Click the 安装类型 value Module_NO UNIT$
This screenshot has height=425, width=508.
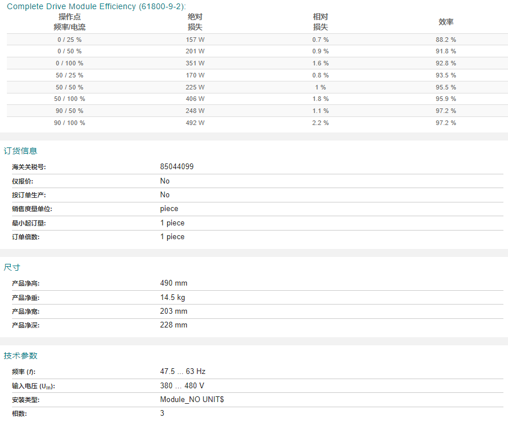click(x=192, y=399)
